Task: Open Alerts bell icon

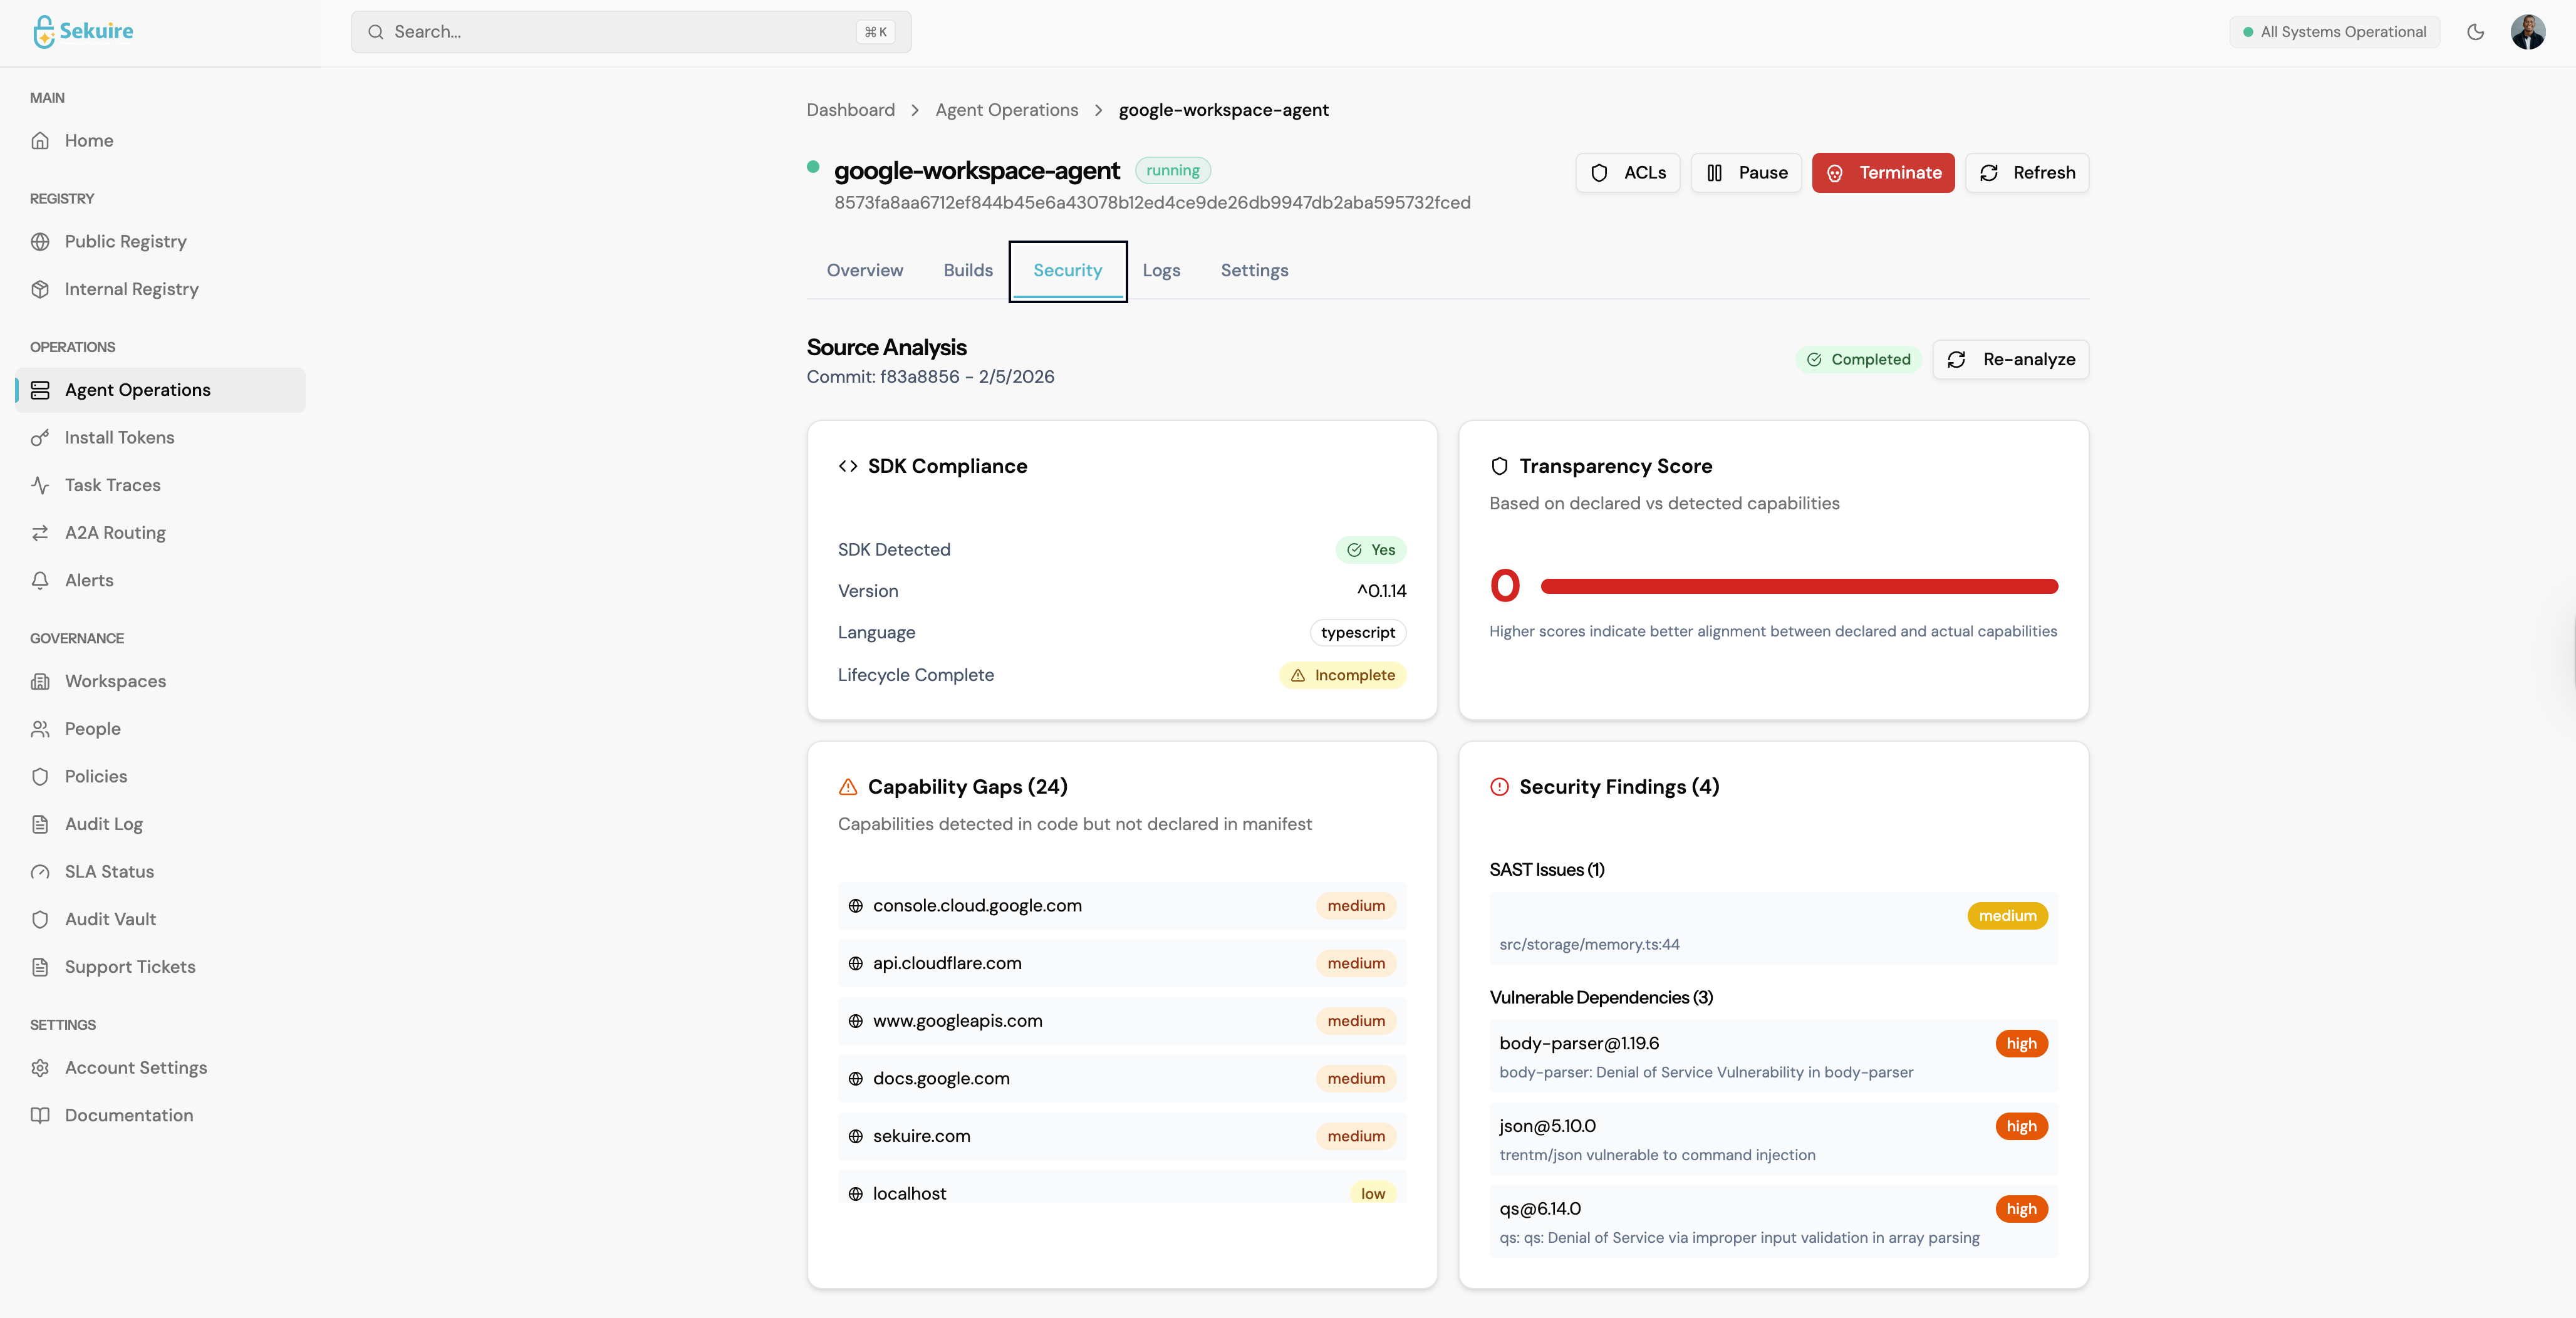Action: [x=40, y=580]
